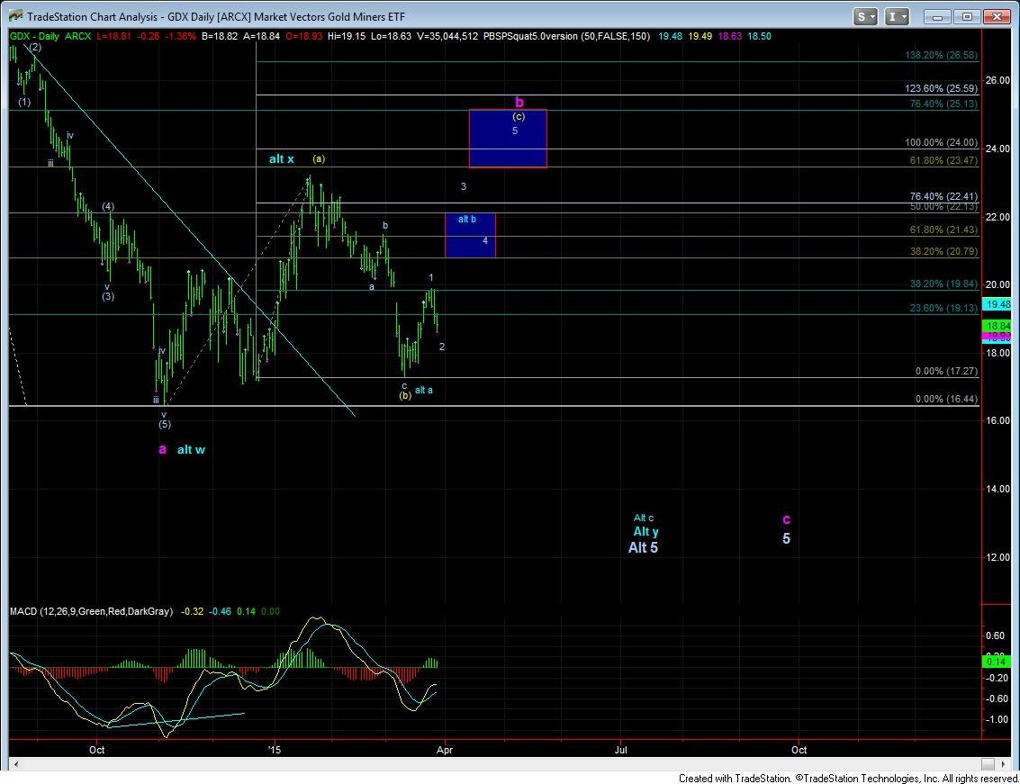Click the green GDX - Daily symbol label
This screenshot has width=1020, height=784.
click(33, 36)
